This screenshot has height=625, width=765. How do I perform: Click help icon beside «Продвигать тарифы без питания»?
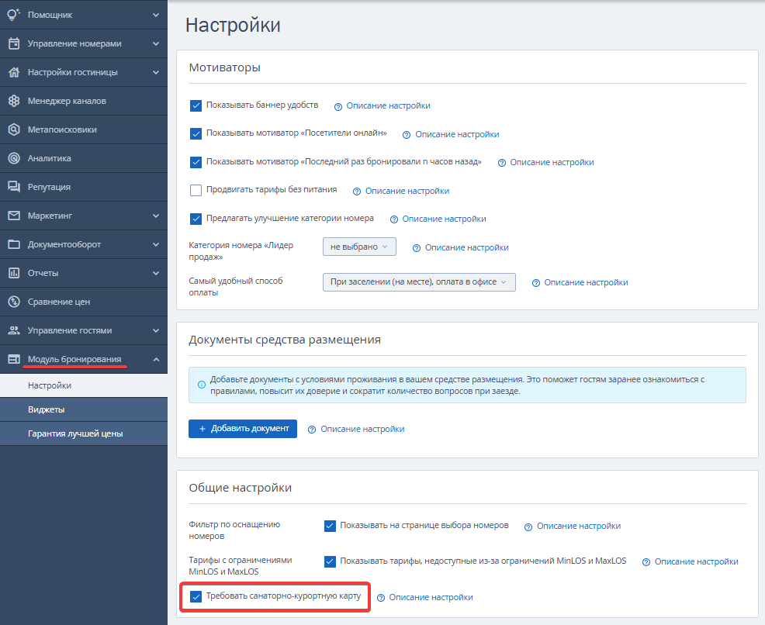357,192
